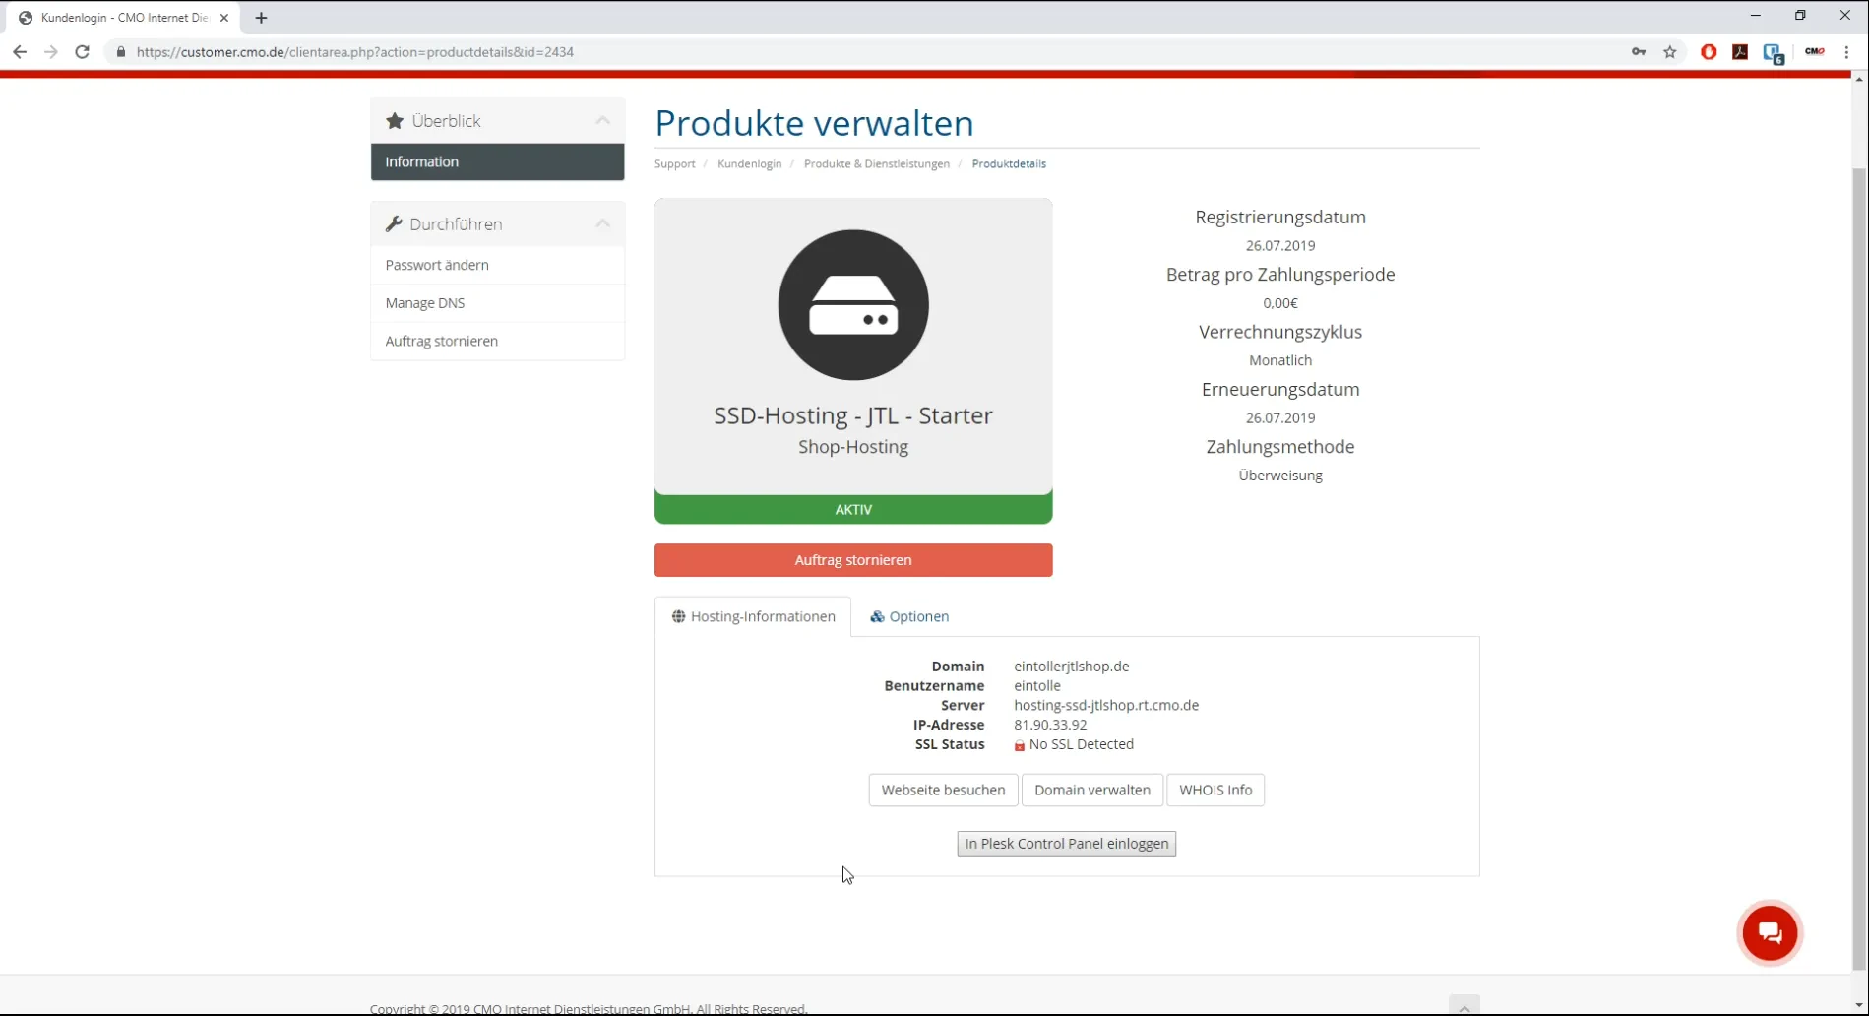
Task: Click the scroll-to-top arrow in footer
Action: pos(1464,1007)
